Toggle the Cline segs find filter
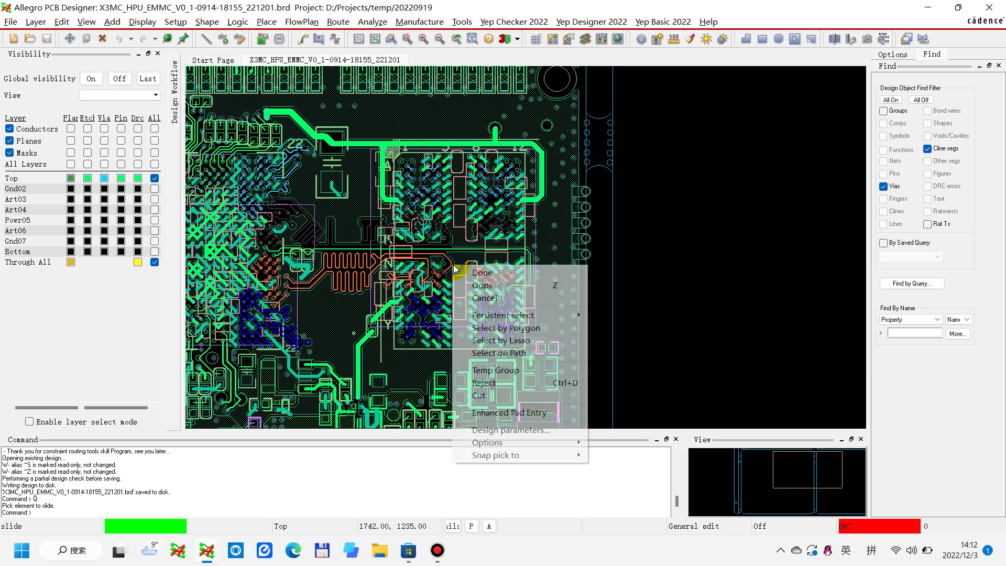1006x566 pixels. pos(927,149)
